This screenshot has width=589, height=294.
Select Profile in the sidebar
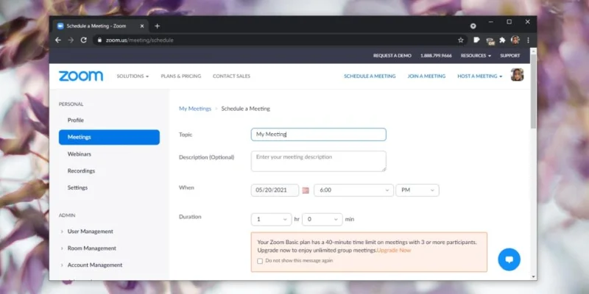pyautogui.click(x=76, y=121)
